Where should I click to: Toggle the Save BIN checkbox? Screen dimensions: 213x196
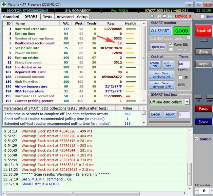(171, 45)
